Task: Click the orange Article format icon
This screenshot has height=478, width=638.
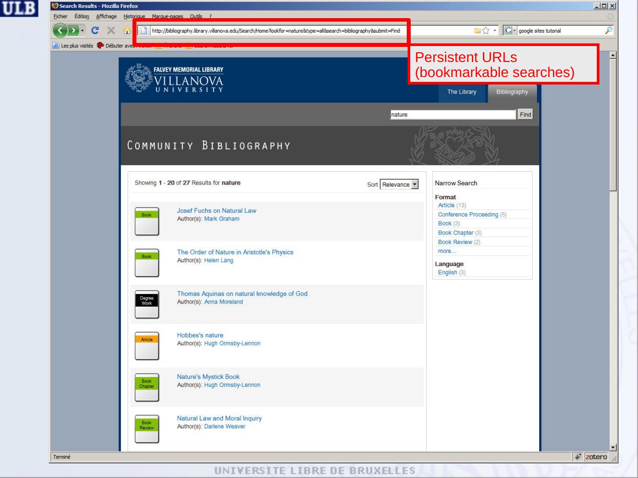Action: point(147,346)
